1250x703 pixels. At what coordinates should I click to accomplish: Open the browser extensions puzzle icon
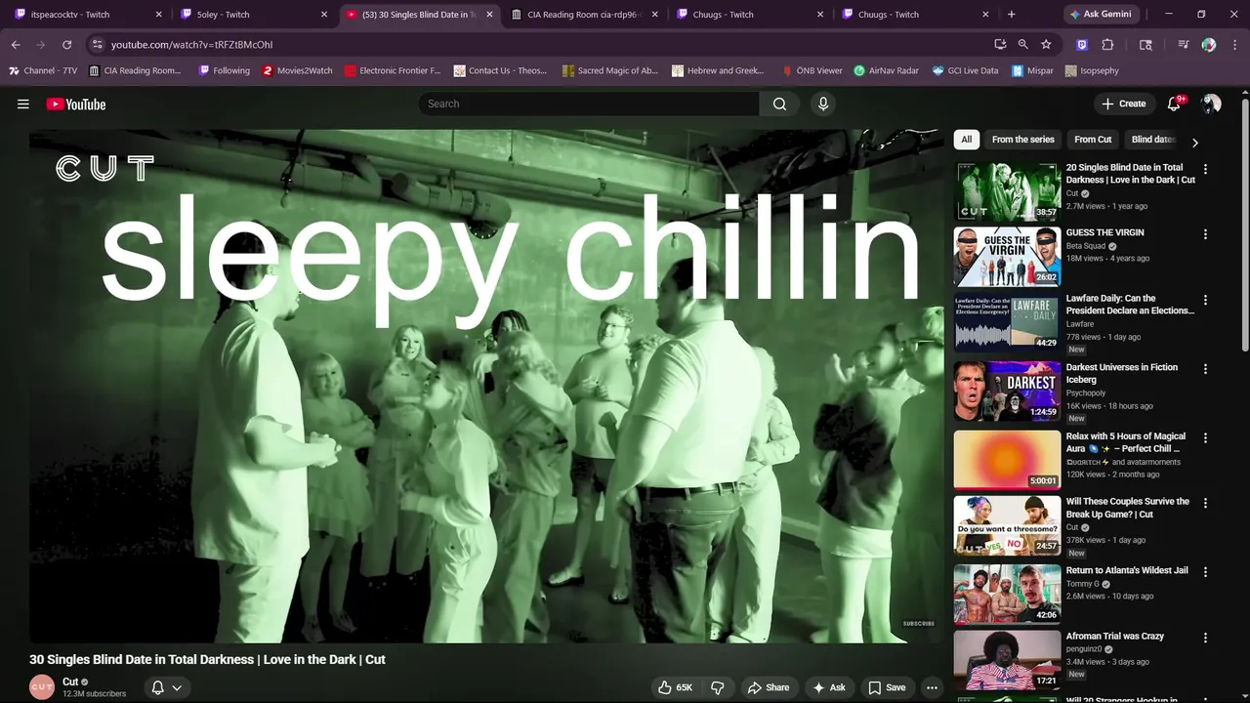point(1107,44)
